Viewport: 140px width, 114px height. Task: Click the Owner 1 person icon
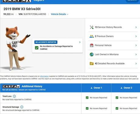91,88
